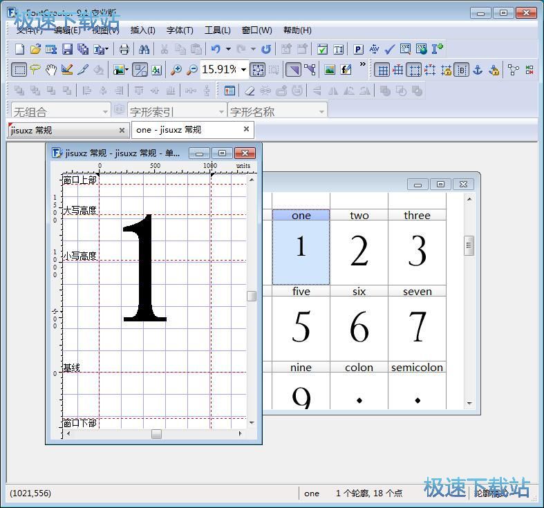The image size is (544, 508).
Task: Open the 工具(L) menu
Action: 217,30
